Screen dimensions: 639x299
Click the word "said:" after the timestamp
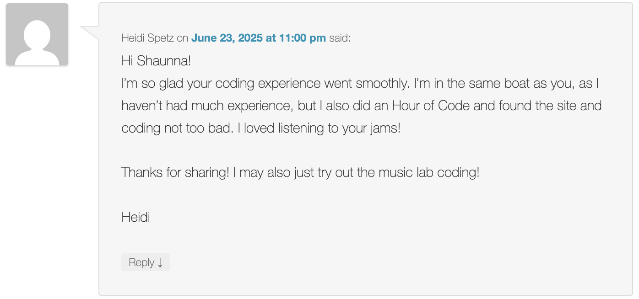point(340,38)
